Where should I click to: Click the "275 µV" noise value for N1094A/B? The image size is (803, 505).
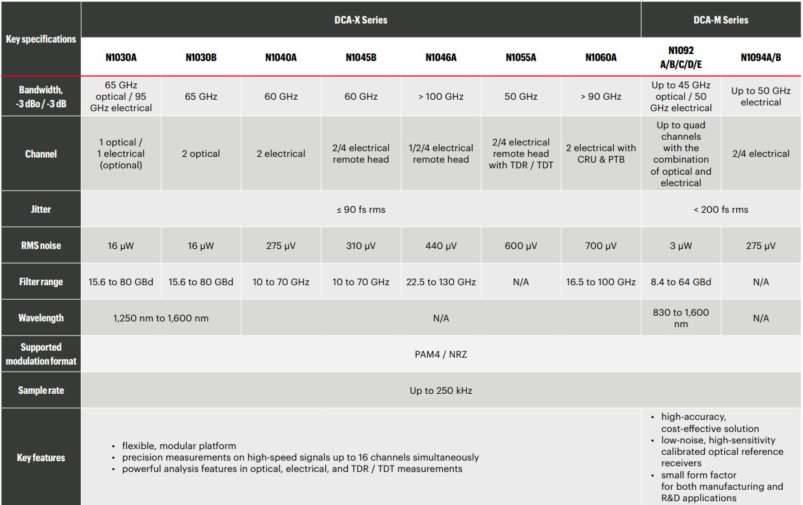(761, 245)
